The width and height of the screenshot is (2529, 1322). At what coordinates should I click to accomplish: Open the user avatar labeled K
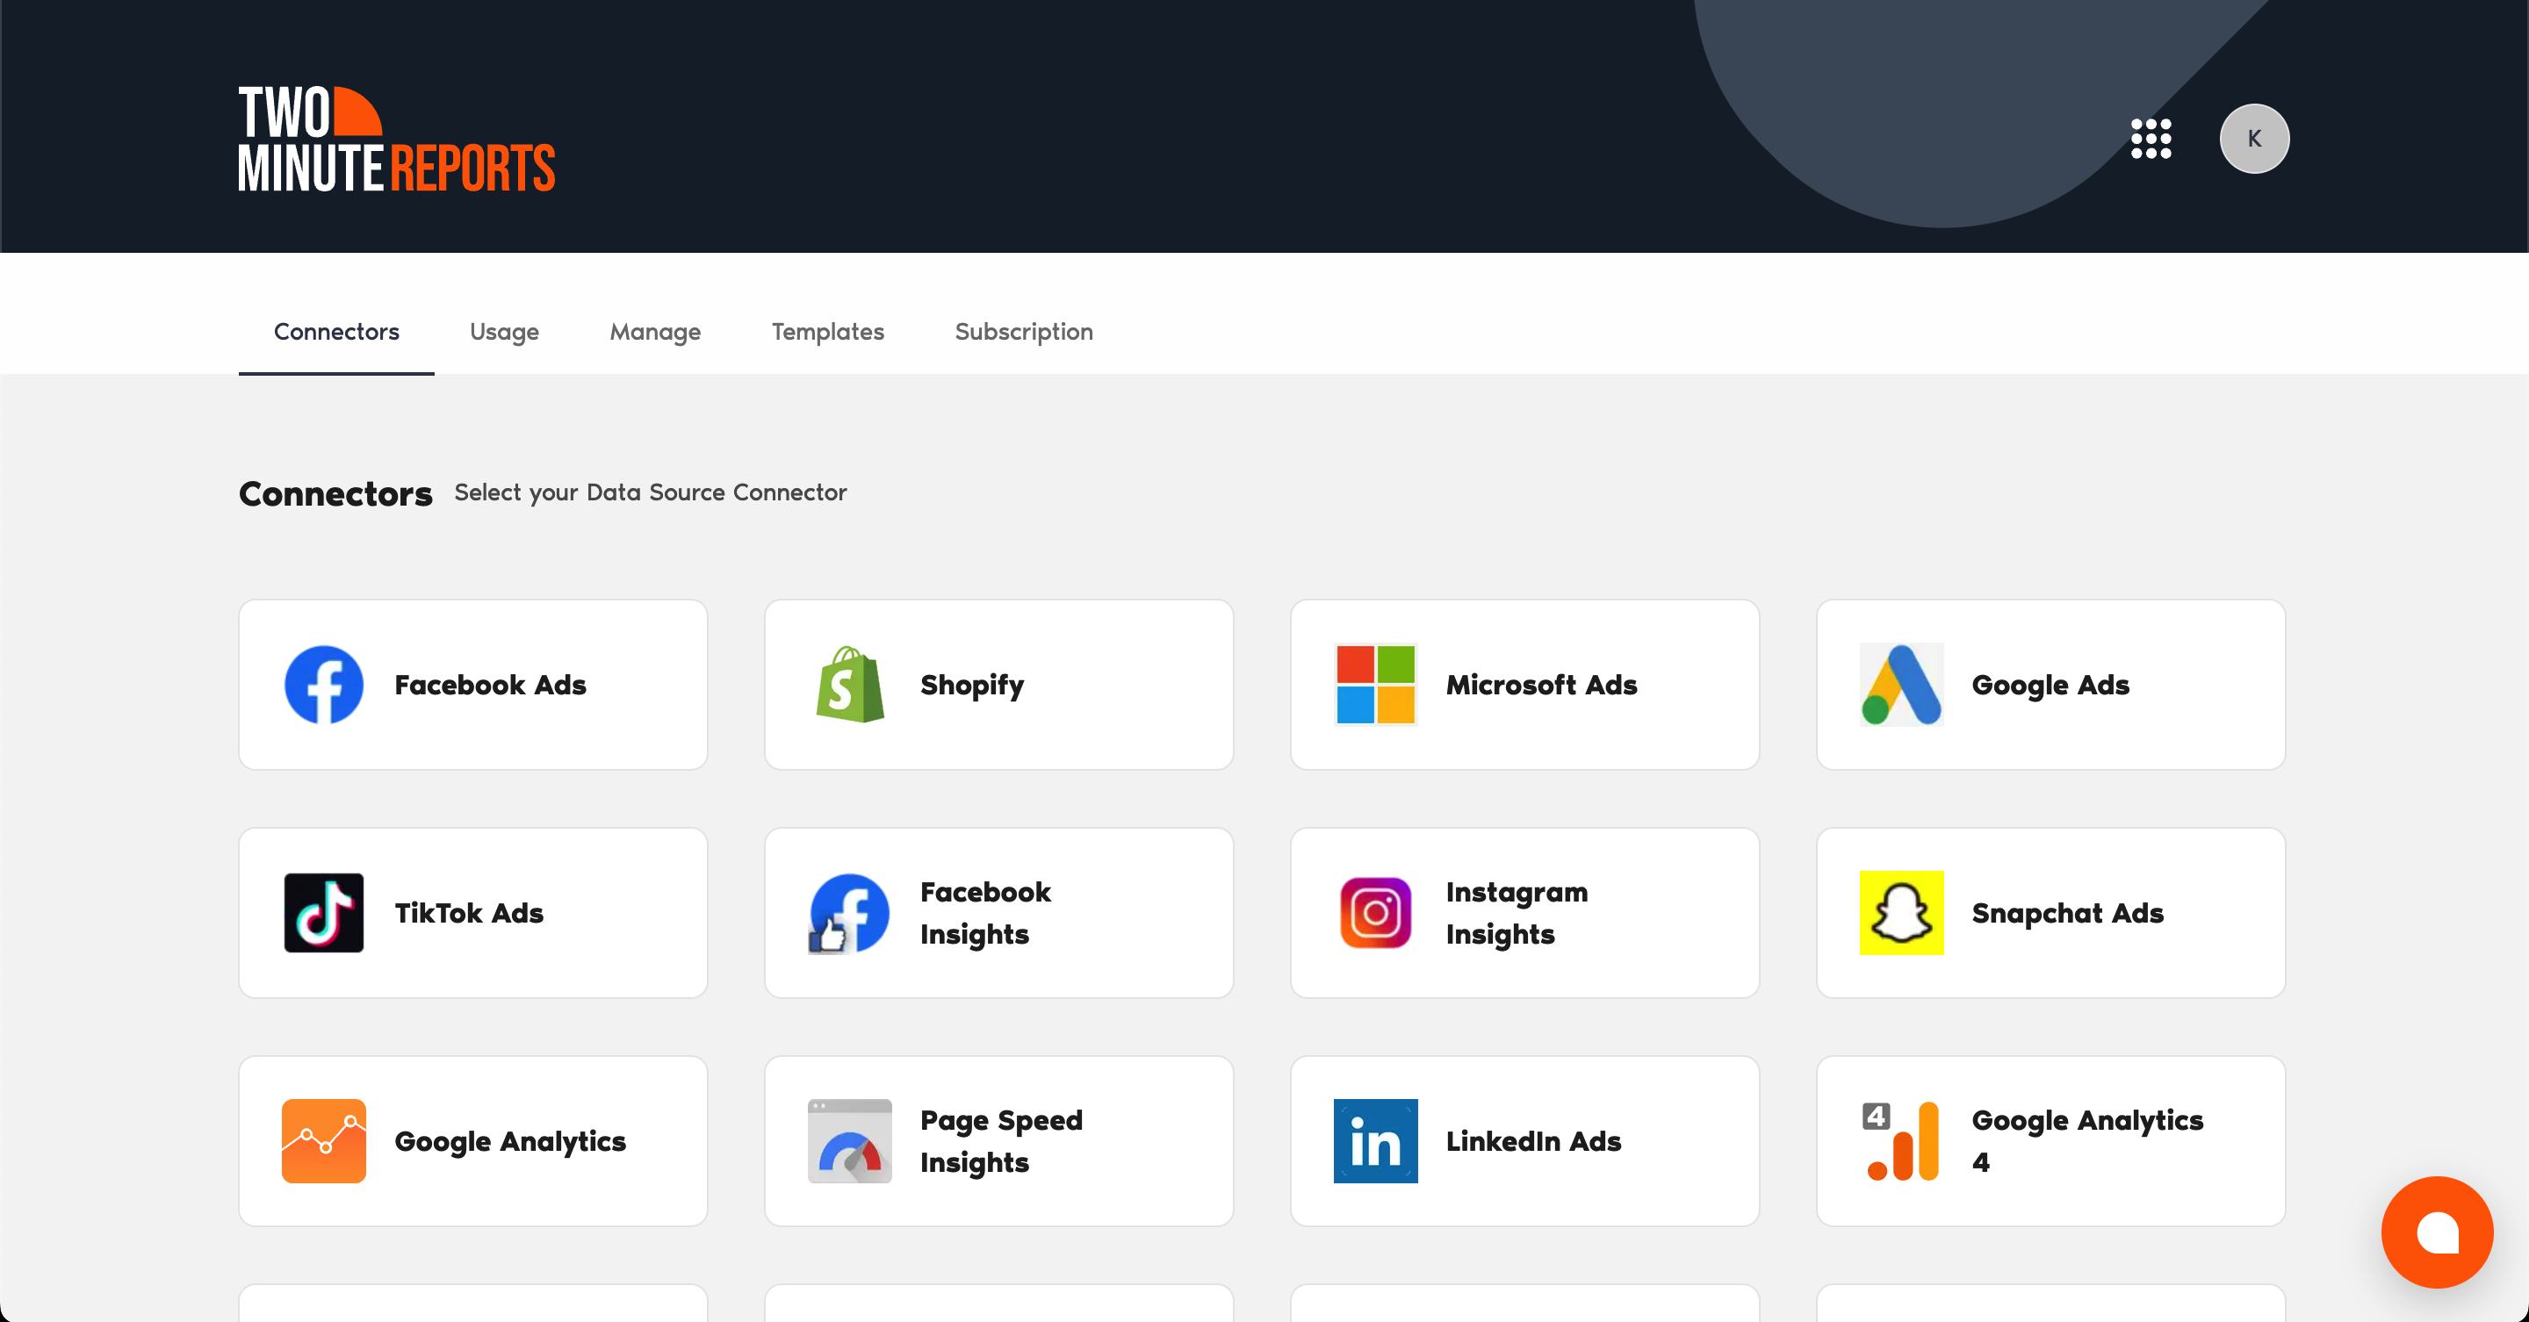(2254, 139)
